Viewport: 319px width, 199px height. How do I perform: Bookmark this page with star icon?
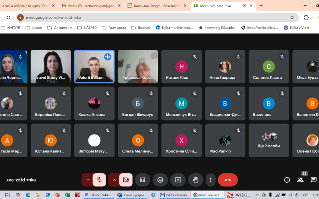[x=292, y=18]
